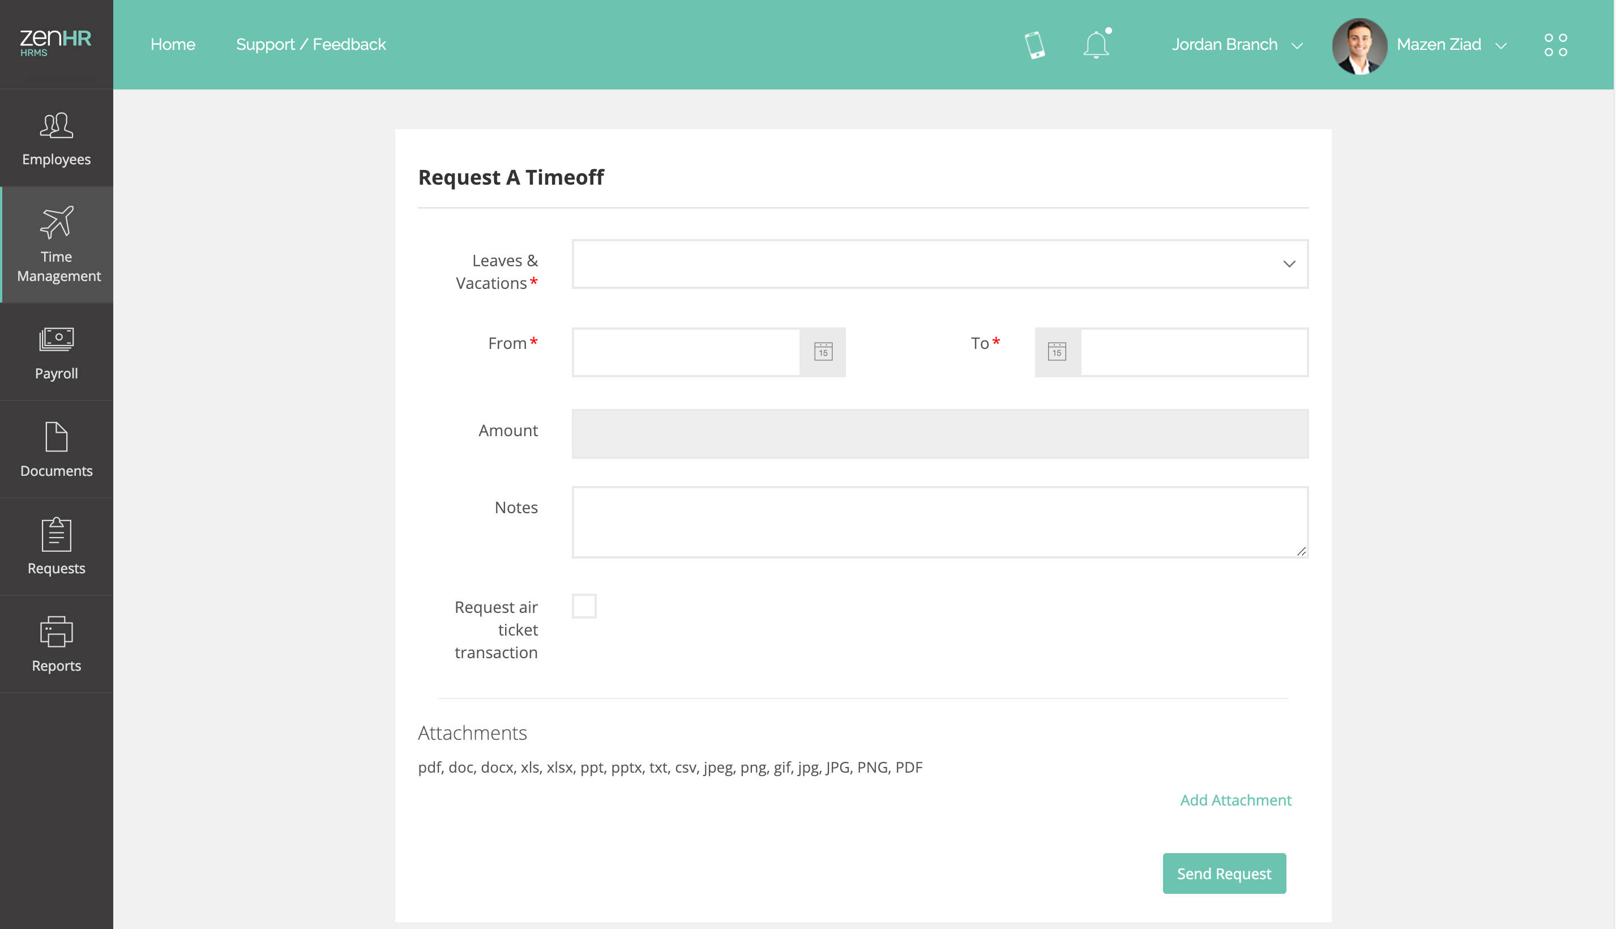Expand the Leaves & Vacations dropdown
The height and width of the screenshot is (929, 1616).
[939, 263]
